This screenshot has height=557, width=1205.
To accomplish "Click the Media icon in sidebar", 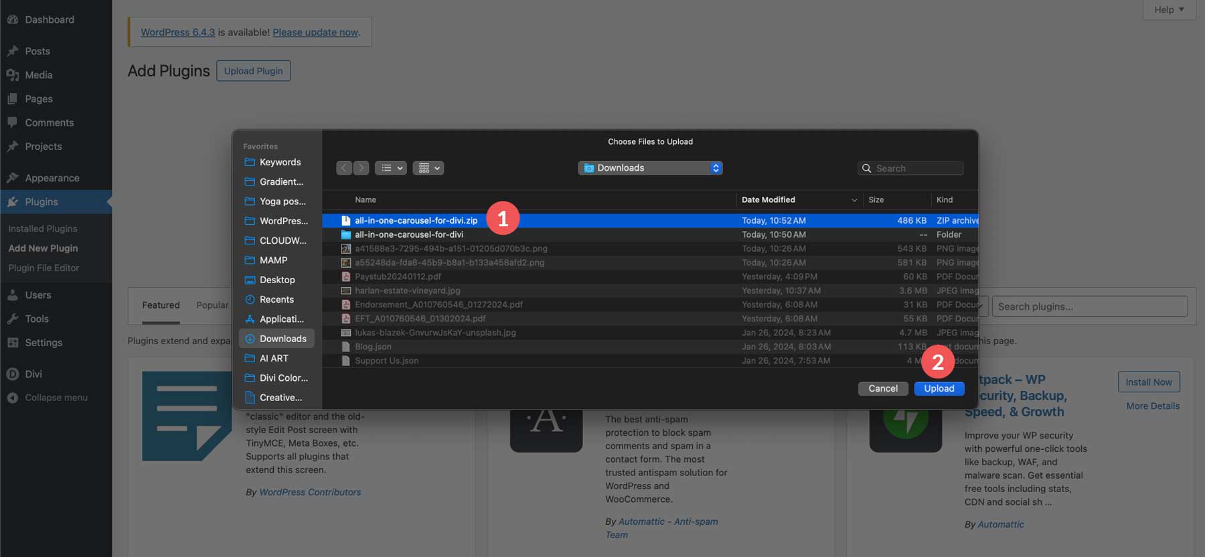I will tap(12, 75).
